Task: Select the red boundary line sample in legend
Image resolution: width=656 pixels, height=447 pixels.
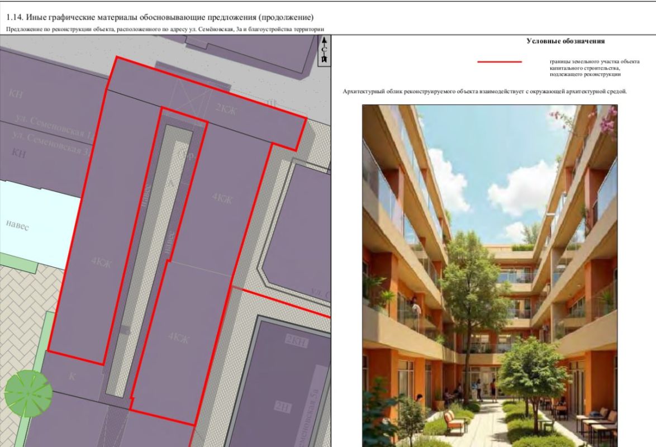Action: (500, 62)
